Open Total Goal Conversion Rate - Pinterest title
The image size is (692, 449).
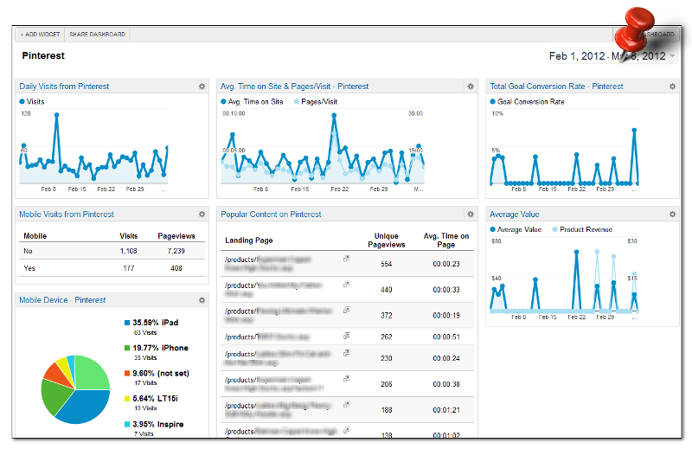click(556, 87)
